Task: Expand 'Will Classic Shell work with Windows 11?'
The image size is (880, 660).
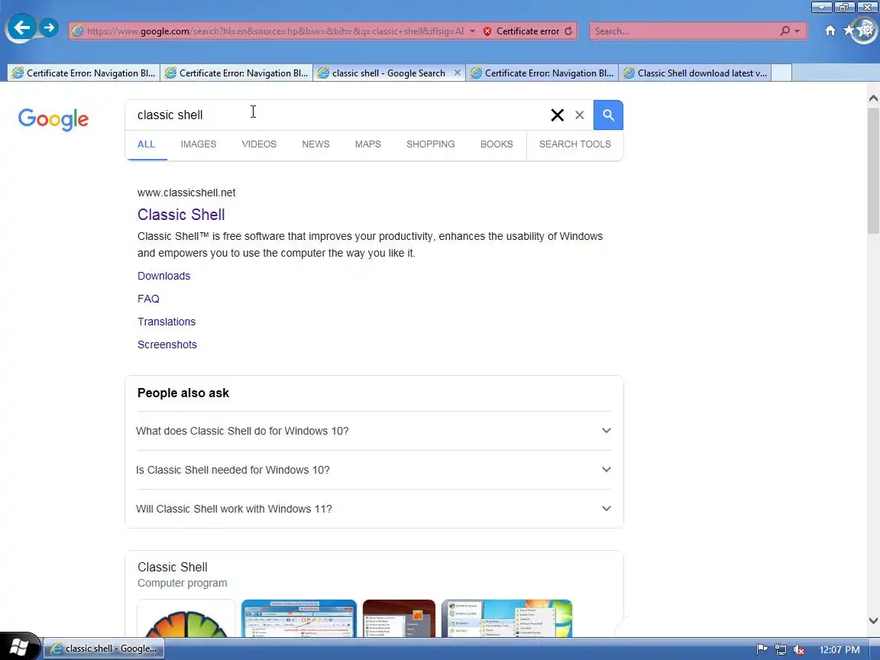Action: (374, 509)
